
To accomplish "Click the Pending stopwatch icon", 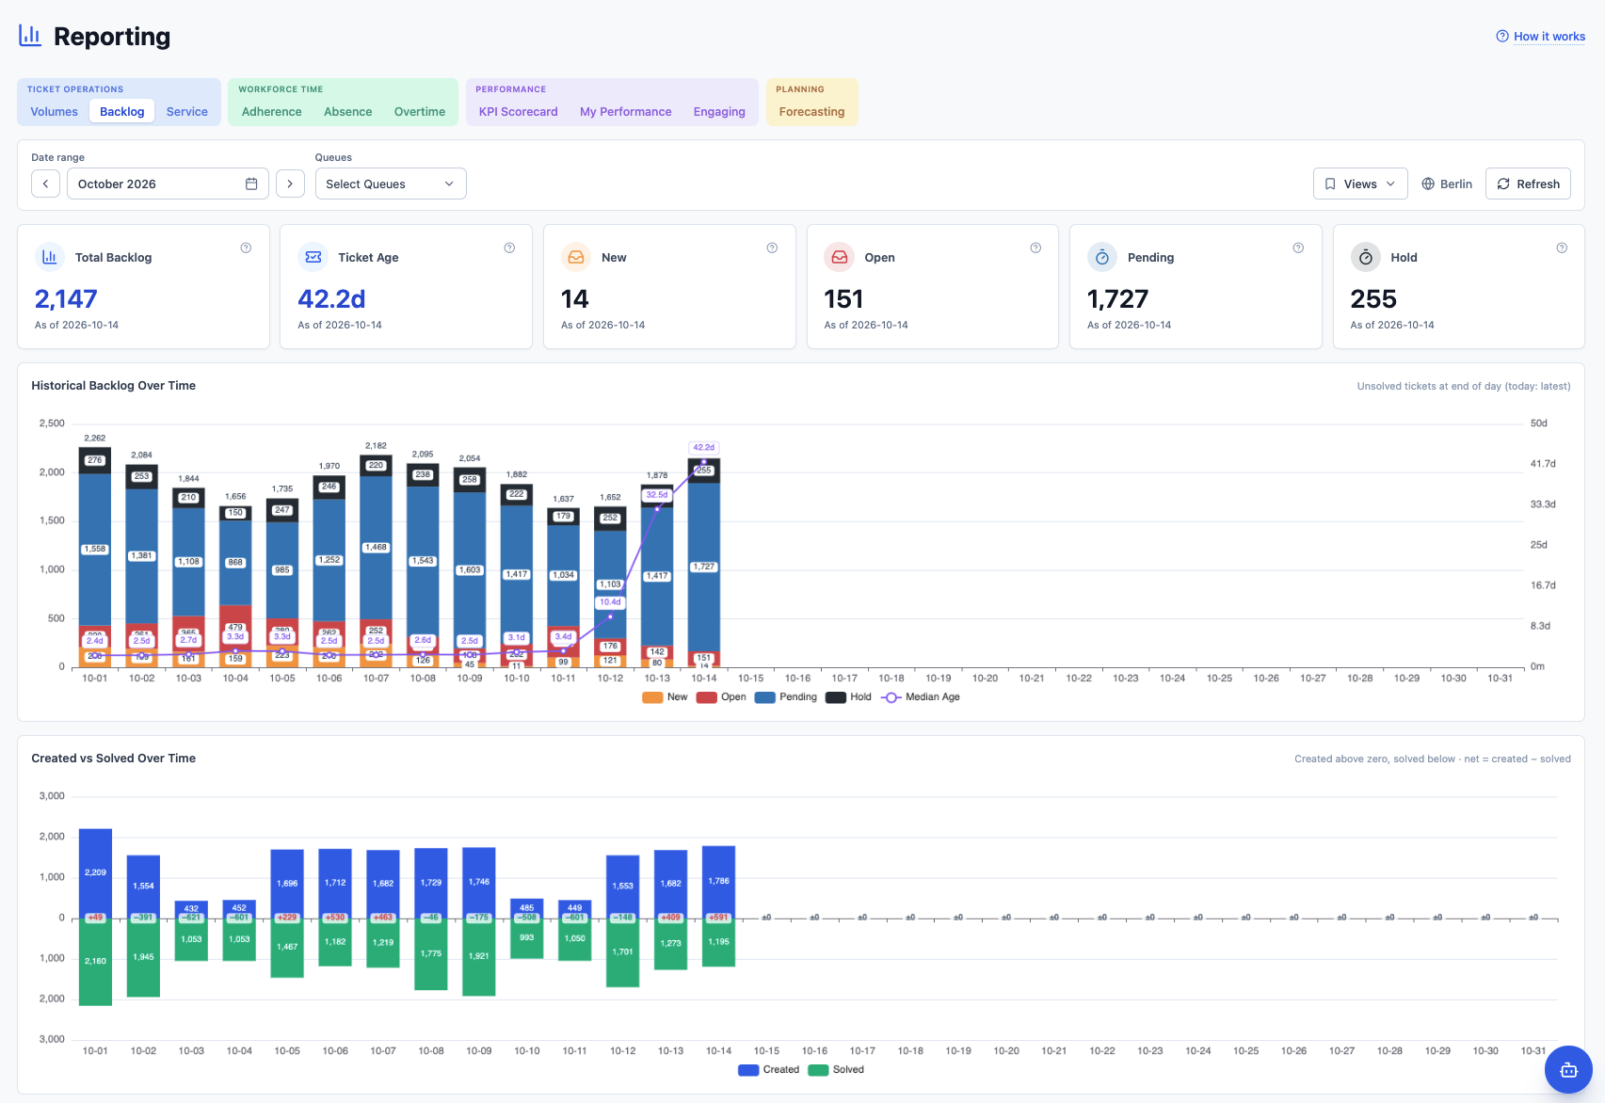I will 1102,257.
